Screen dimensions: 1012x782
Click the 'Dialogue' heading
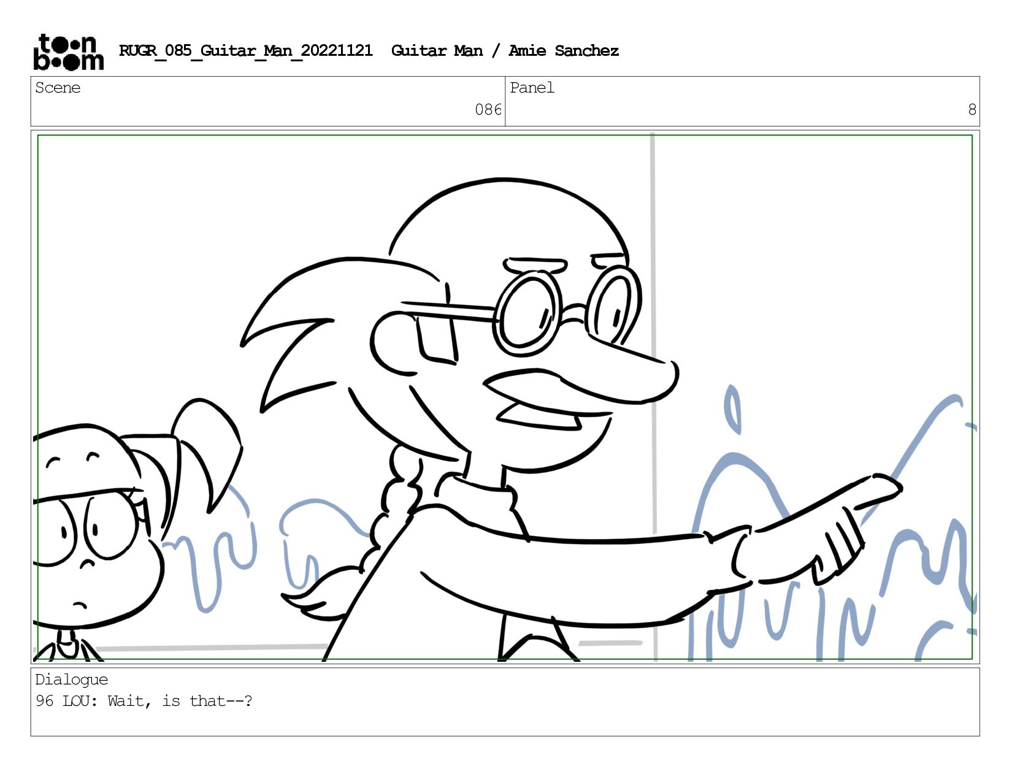(71, 680)
